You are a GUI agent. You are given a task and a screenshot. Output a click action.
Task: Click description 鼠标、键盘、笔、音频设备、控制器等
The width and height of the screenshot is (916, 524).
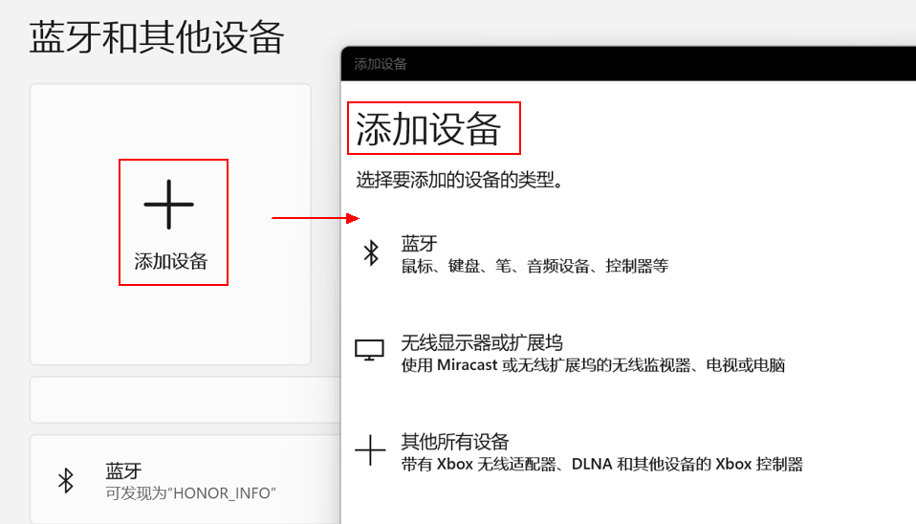click(534, 266)
